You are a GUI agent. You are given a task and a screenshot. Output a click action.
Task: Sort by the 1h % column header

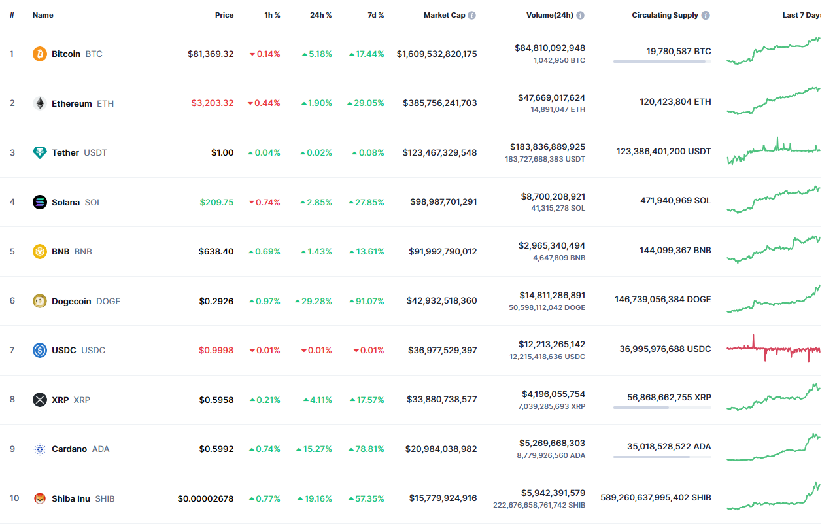tap(273, 15)
